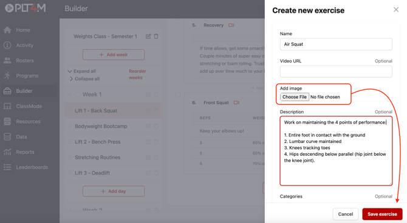The width and height of the screenshot is (407, 223).
Task: Collapse all weeks
Action: coord(84,79)
